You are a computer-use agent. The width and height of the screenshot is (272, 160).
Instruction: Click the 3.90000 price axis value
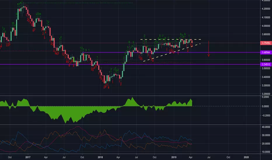pos(266,34)
